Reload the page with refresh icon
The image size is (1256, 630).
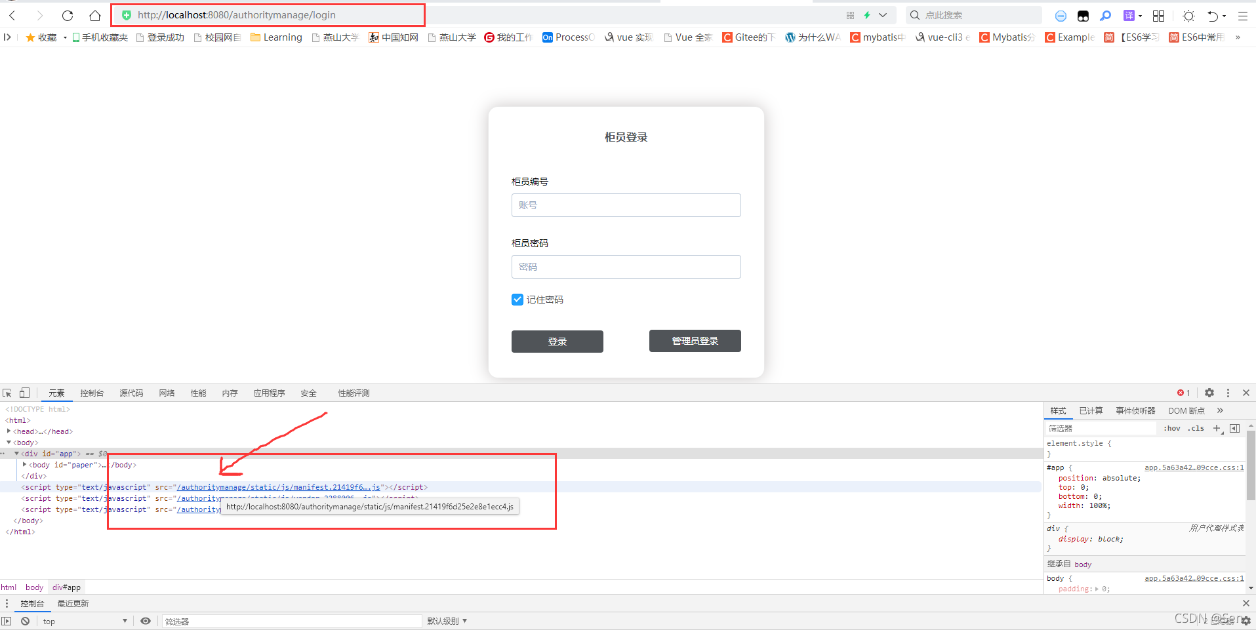[68, 15]
